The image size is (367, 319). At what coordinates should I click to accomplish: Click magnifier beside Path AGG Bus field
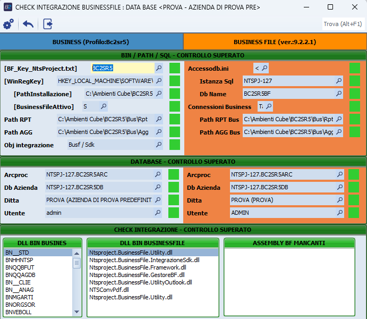click(x=339, y=132)
